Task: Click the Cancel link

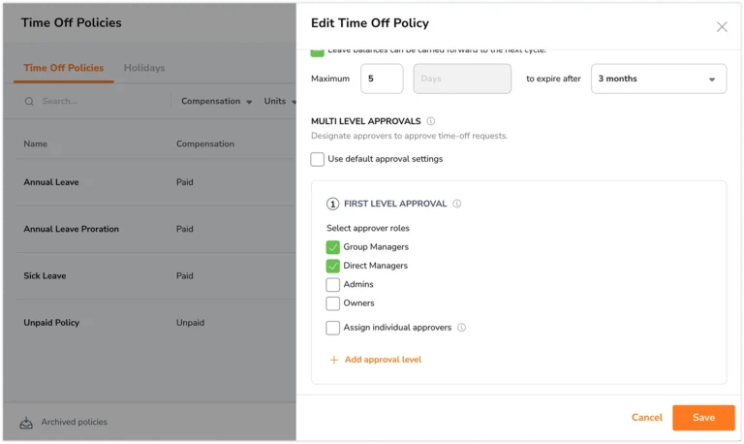Action: pyautogui.click(x=646, y=418)
